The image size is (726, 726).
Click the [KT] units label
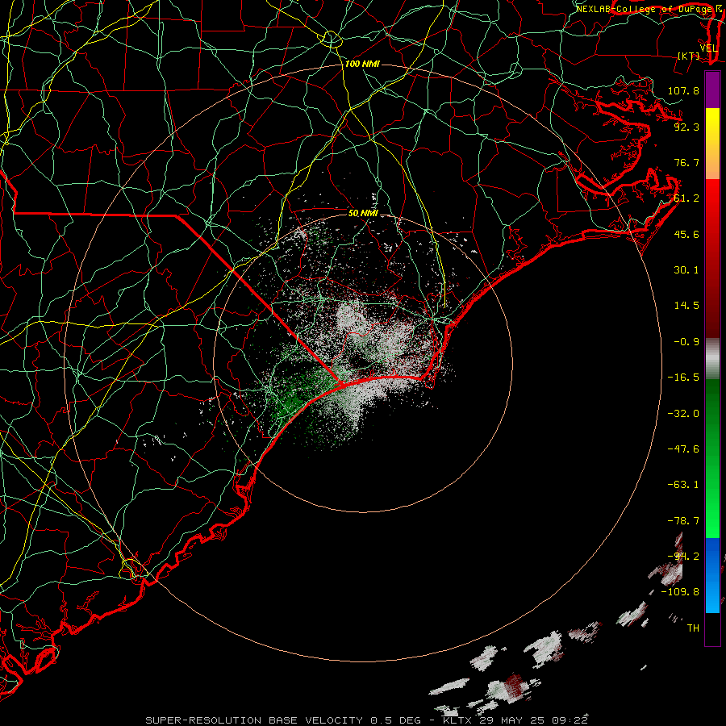[x=689, y=56]
